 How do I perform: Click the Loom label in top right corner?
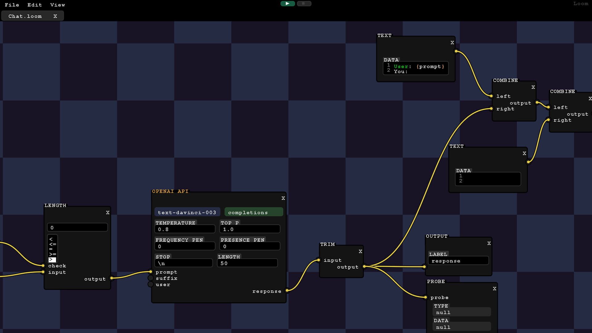[x=581, y=4]
